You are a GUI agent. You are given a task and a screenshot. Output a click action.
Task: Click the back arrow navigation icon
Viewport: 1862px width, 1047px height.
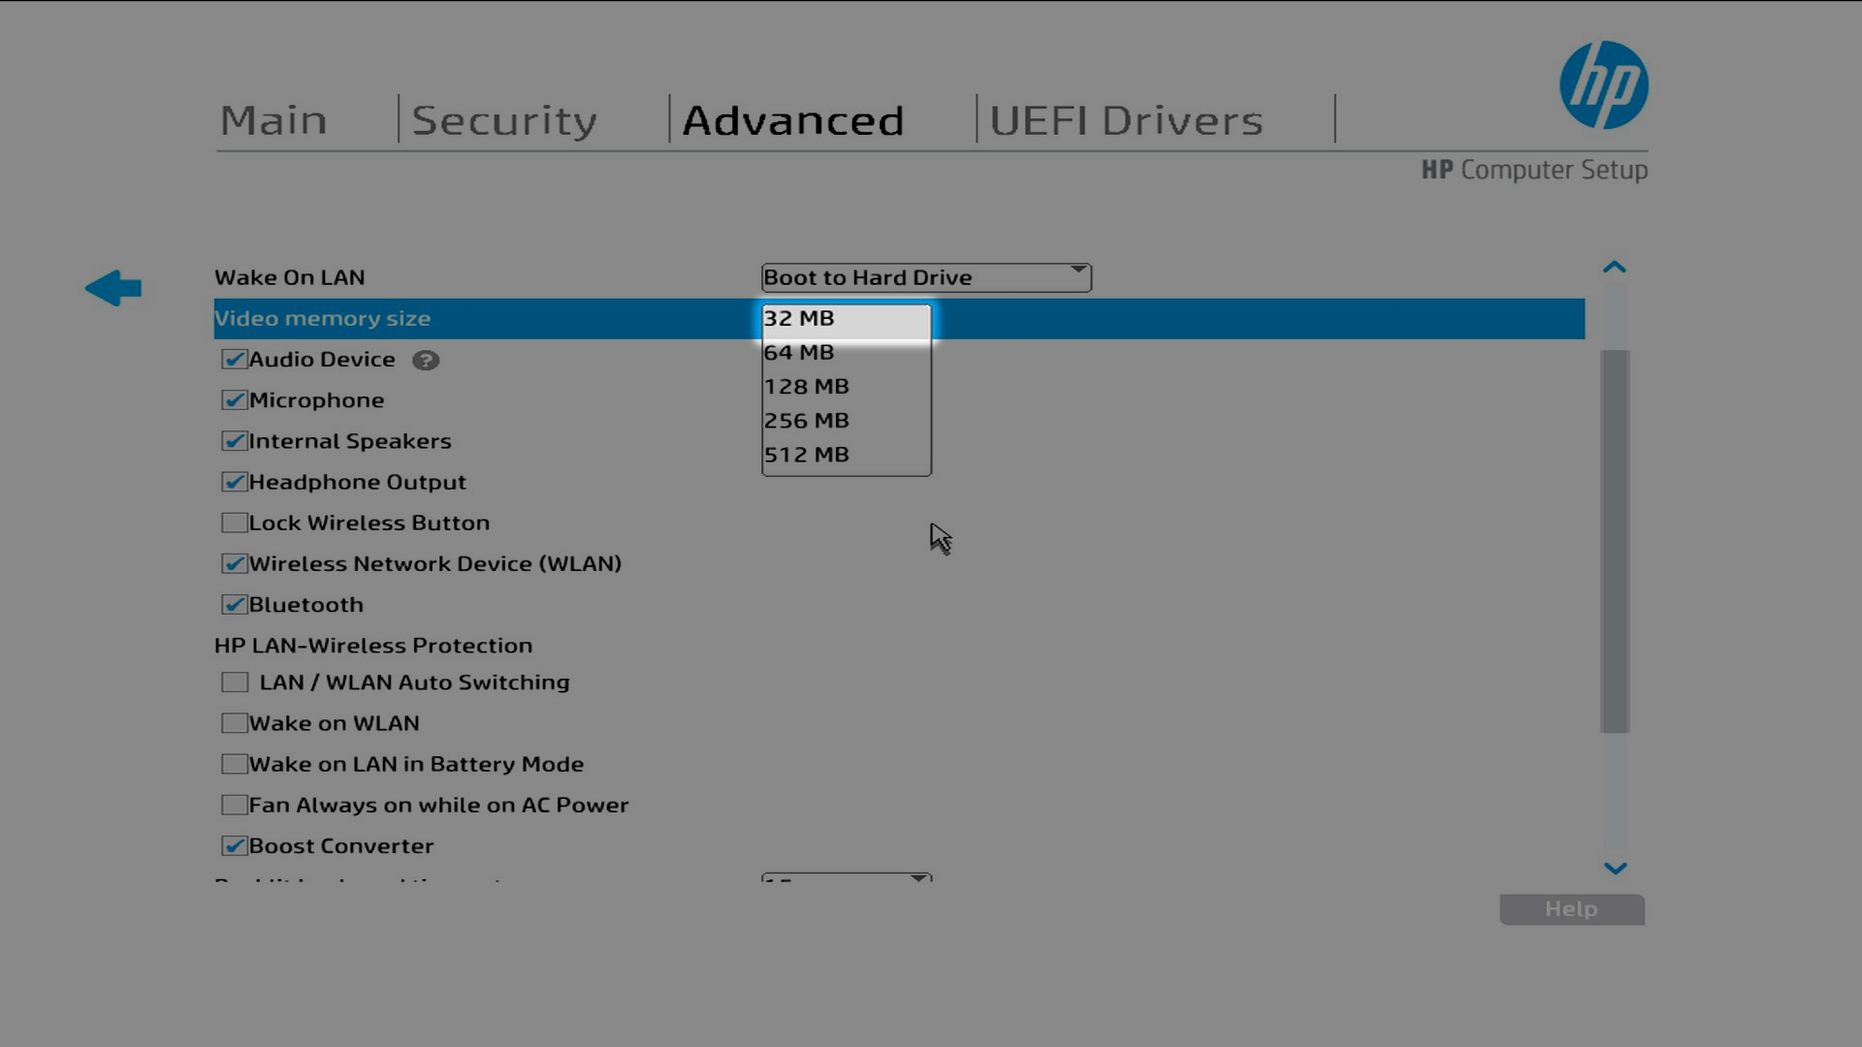point(113,287)
